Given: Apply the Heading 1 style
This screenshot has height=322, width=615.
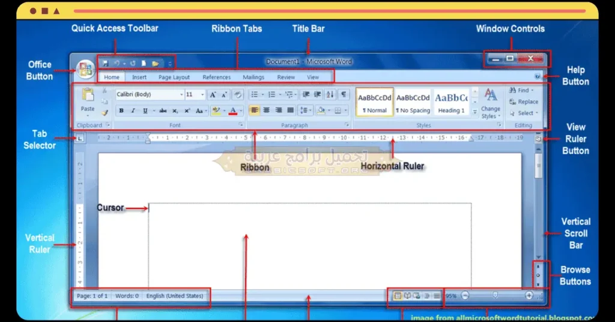Looking at the screenshot, I should coord(452,102).
